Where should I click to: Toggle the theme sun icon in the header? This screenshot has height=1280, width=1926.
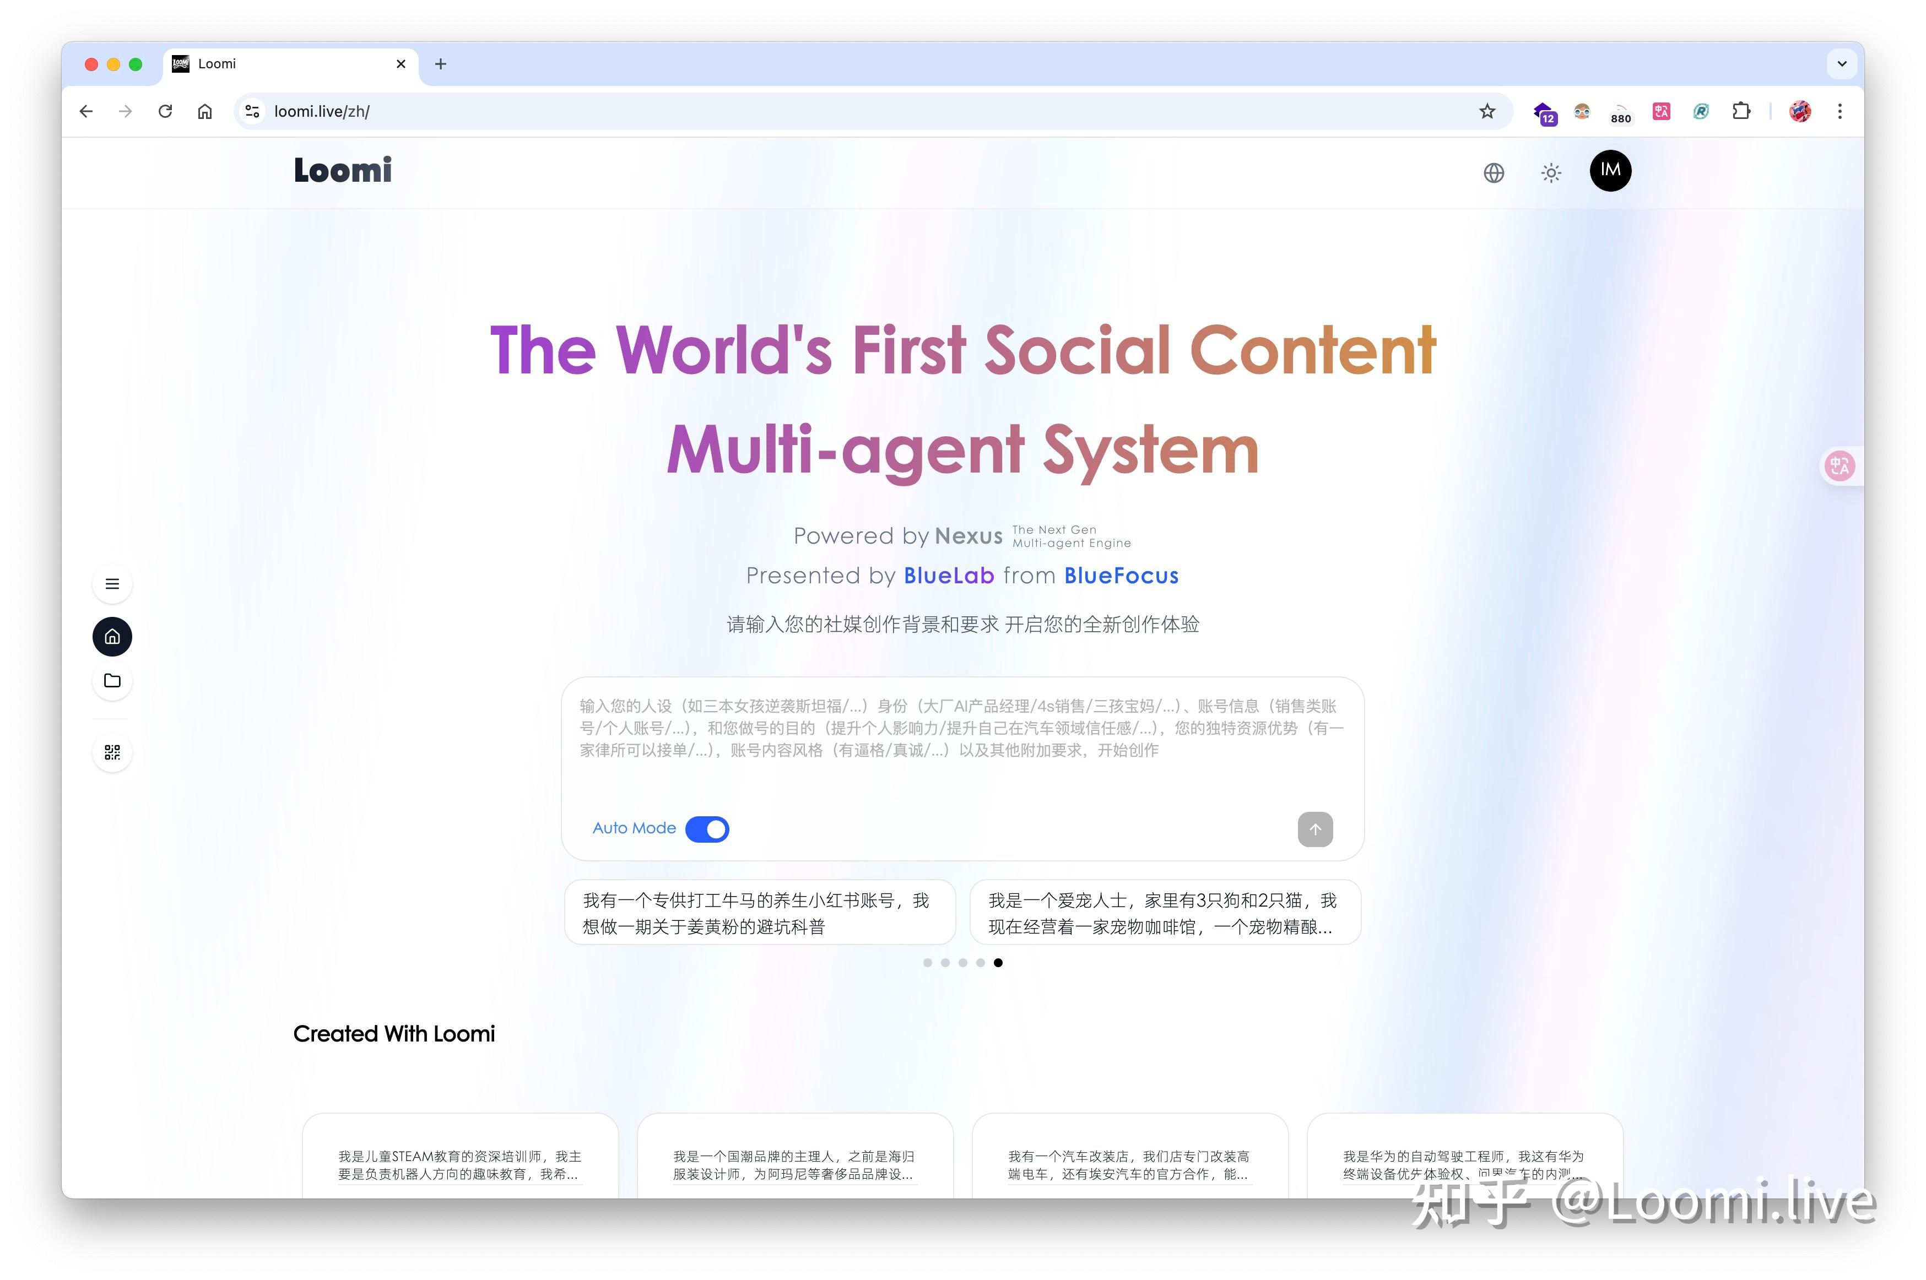click(1550, 172)
